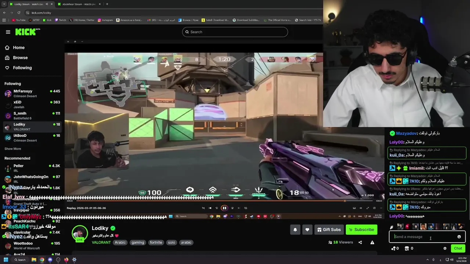The width and height of the screenshot is (470, 264).
Task: Click the Gift Subs button
Action: 329,230
